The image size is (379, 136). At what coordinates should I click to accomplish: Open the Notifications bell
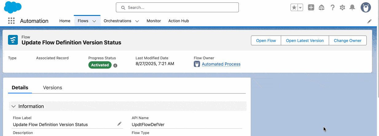pyautogui.click(x=353, y=8)
